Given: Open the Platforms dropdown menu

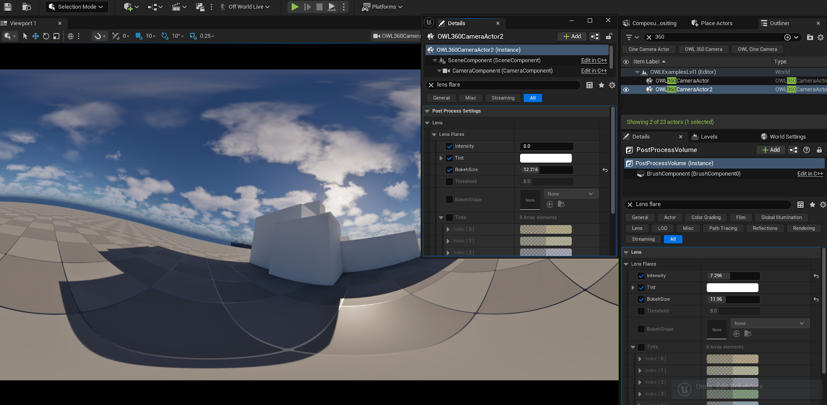Looking at the screenshot, I should (x=382, y=7).
